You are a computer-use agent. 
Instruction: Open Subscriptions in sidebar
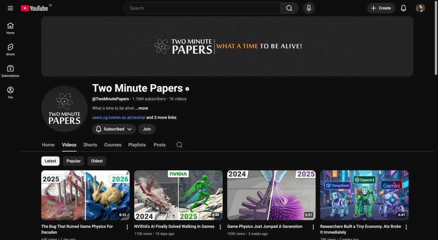tap(10, 71)
